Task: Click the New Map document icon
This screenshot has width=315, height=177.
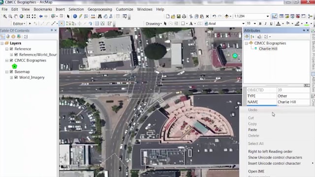Action: point(167,16)
